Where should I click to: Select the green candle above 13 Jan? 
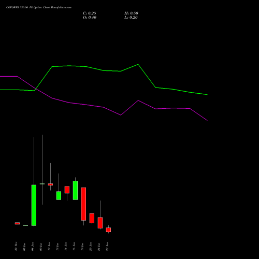(59, 195)
